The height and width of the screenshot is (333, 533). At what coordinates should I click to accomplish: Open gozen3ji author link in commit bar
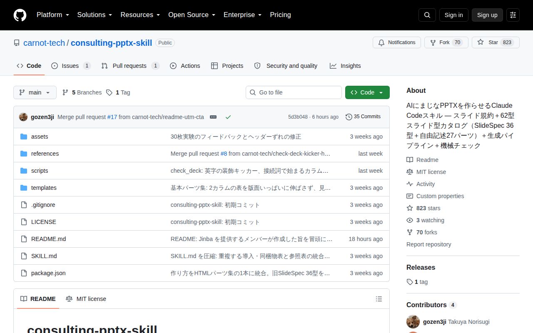click(x=42, y=117)
